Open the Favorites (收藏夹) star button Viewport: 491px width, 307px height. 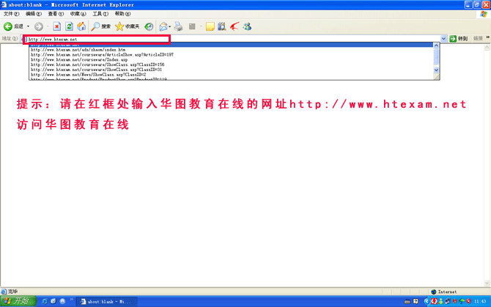coord(127,26)
